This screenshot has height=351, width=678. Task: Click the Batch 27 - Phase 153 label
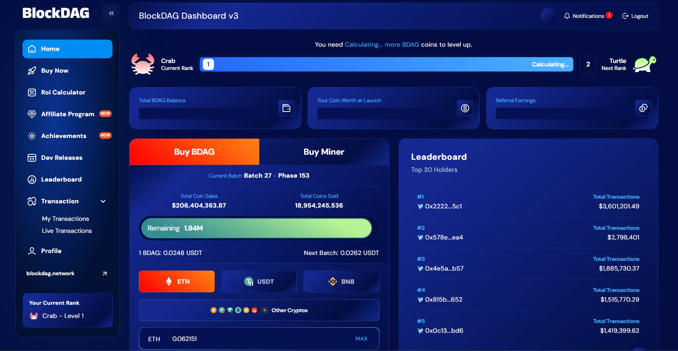click(x=276, y=176)
